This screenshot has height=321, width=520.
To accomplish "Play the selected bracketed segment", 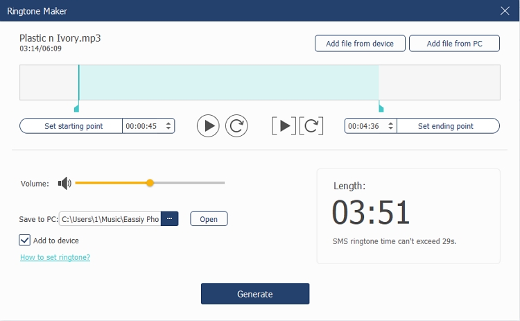I will click(284, 126).
